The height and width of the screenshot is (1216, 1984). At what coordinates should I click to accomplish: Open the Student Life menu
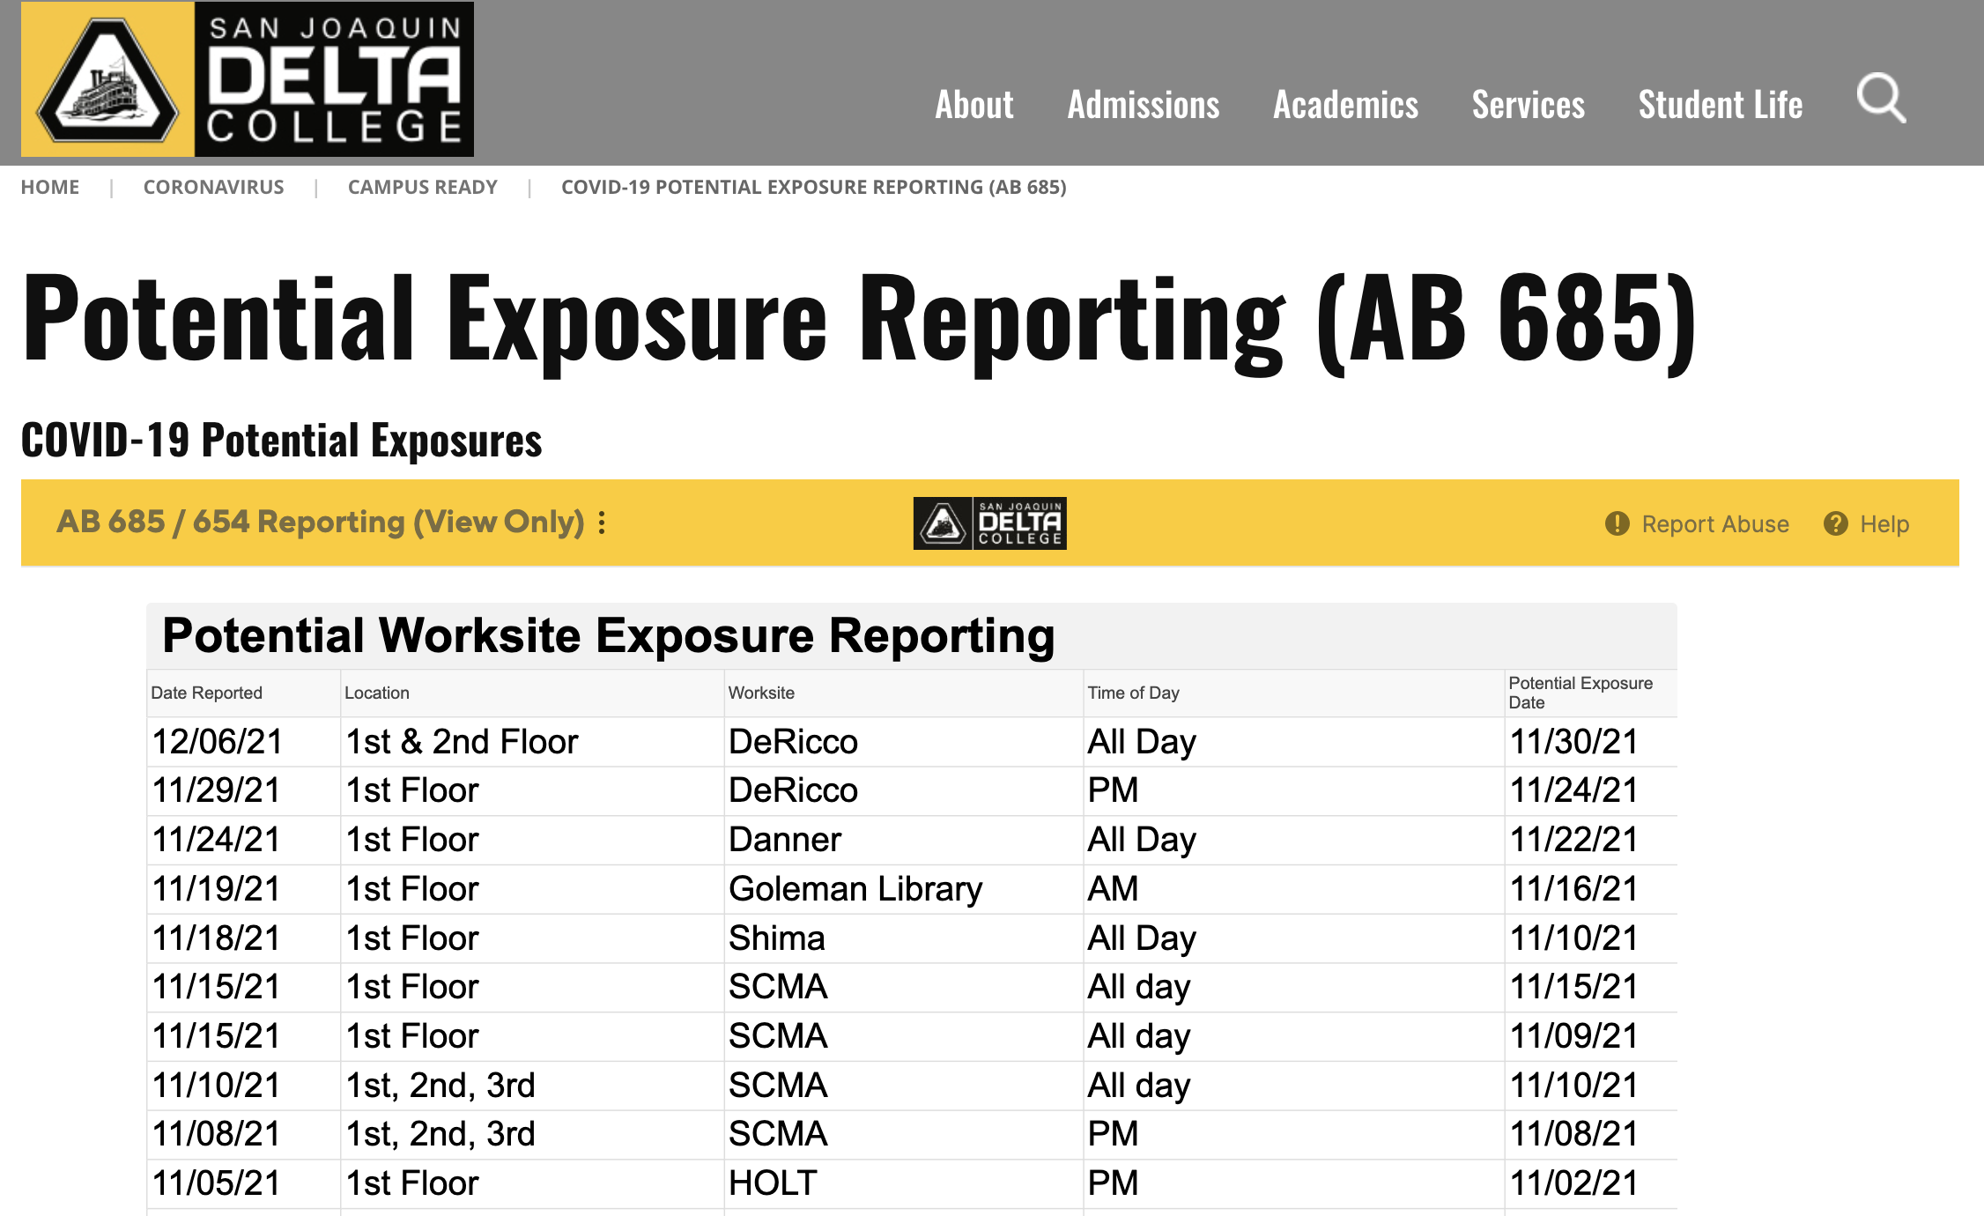tap(1721, 105)
